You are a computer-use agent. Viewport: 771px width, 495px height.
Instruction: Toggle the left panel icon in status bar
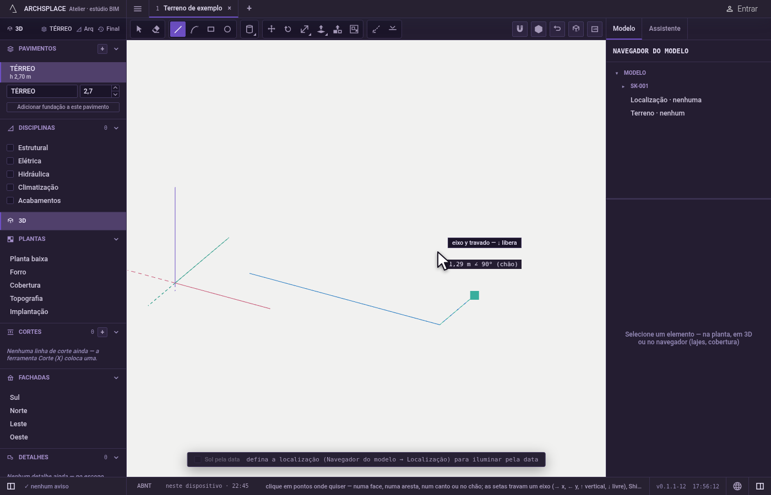point(11,486)
